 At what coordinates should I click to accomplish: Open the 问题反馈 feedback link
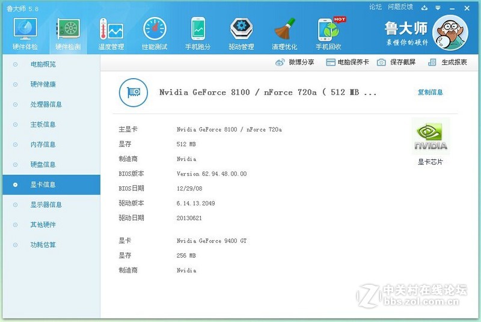pyautogui.click(x=400, y=7)
